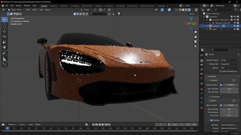
Task: Pause viewport render preview
Action: coord(196,10)
